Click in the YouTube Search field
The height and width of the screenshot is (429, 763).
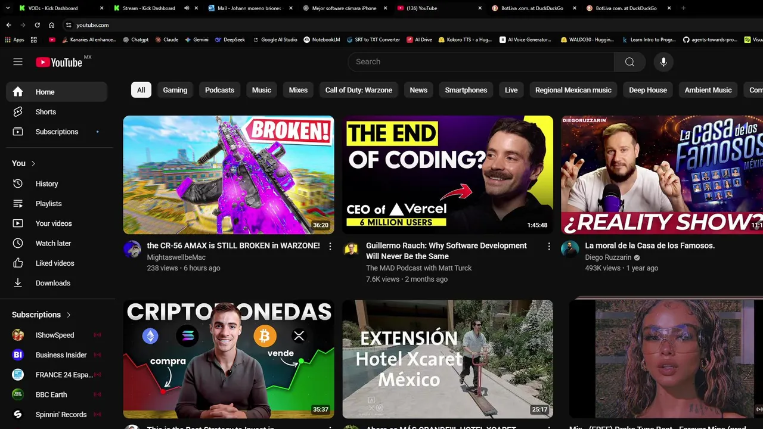tap(481, 62)
